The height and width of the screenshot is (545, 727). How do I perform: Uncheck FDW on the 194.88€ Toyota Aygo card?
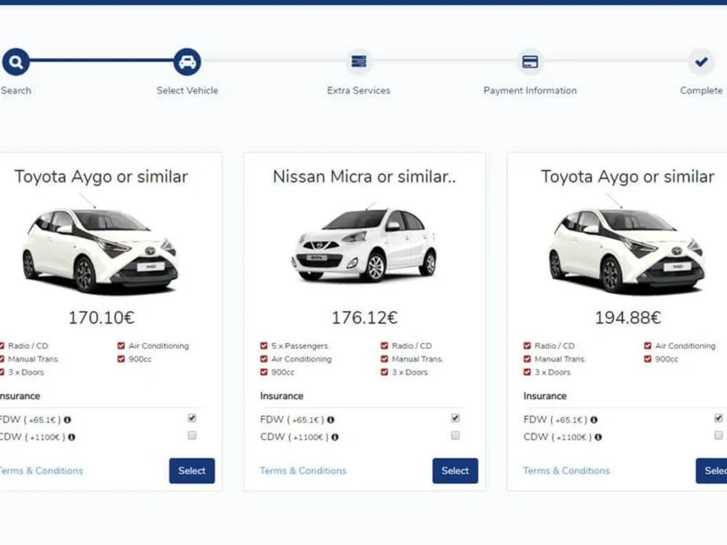(718, 417)
